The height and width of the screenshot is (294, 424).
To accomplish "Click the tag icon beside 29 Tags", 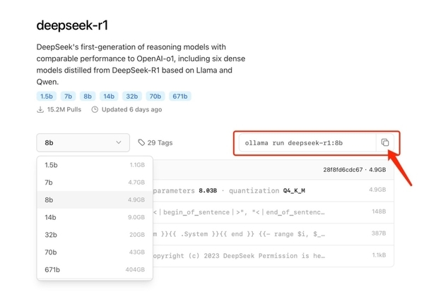I will 141,142.
